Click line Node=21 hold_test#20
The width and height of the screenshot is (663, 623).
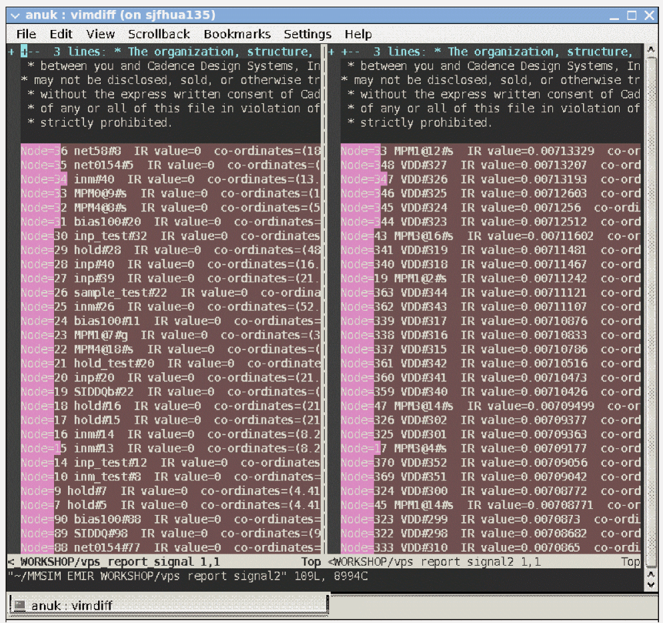pos(171,364)
